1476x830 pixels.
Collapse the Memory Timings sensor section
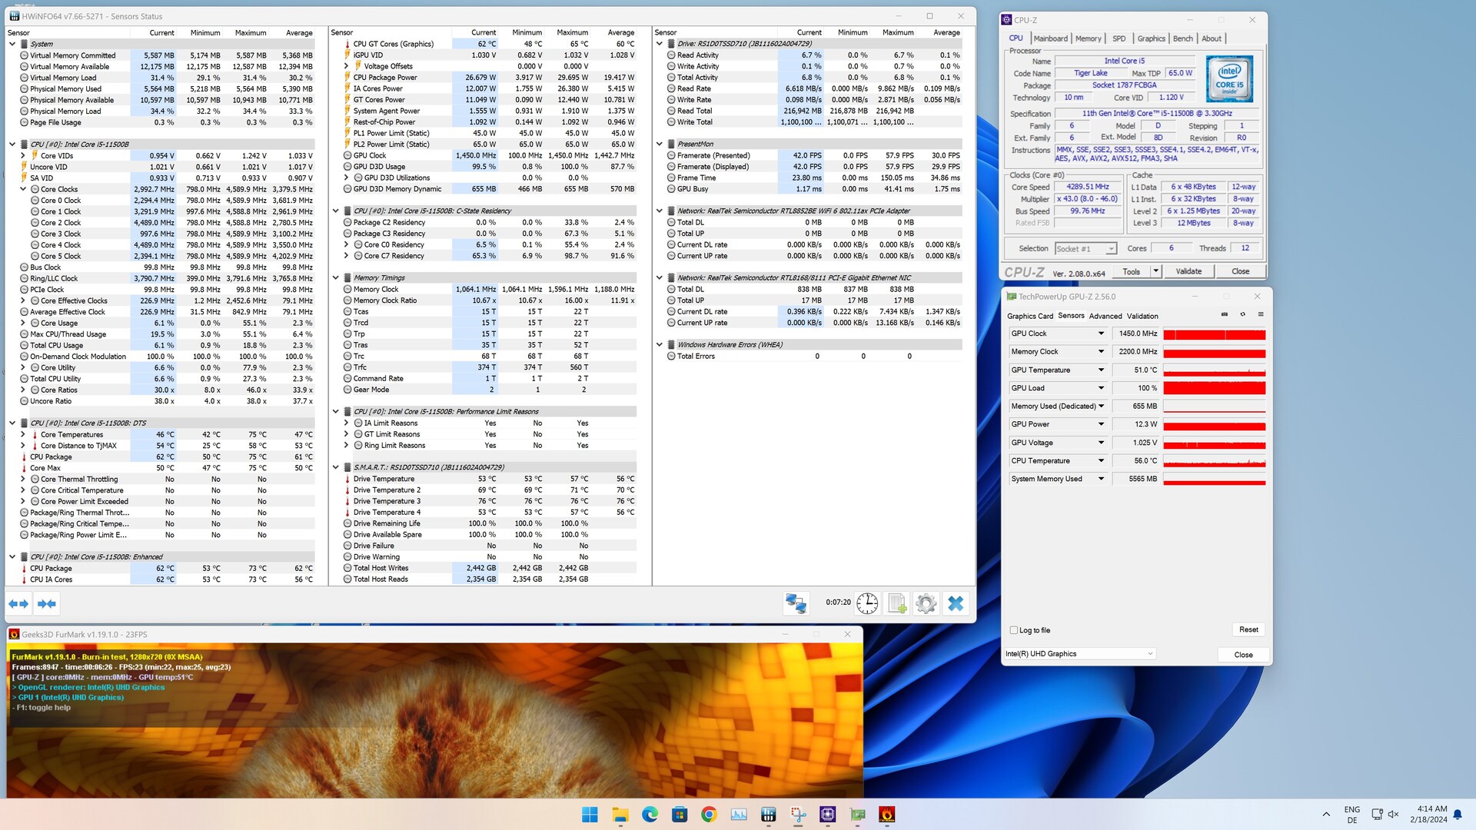[336, 278]
